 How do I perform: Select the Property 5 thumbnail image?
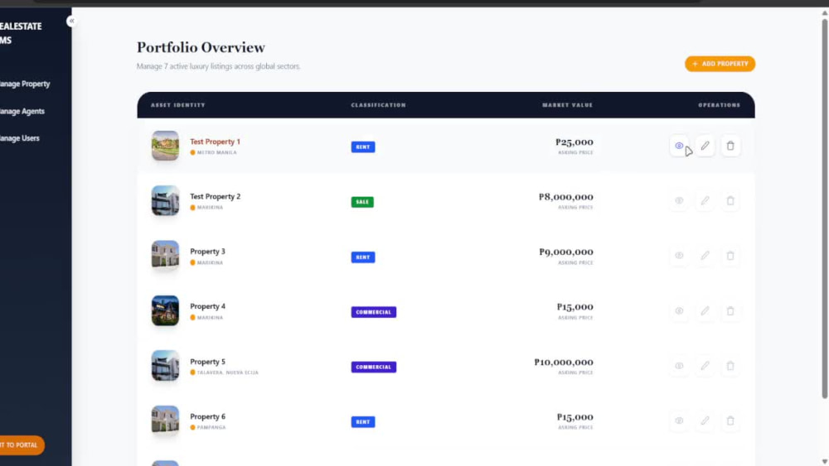coord(165,365)
